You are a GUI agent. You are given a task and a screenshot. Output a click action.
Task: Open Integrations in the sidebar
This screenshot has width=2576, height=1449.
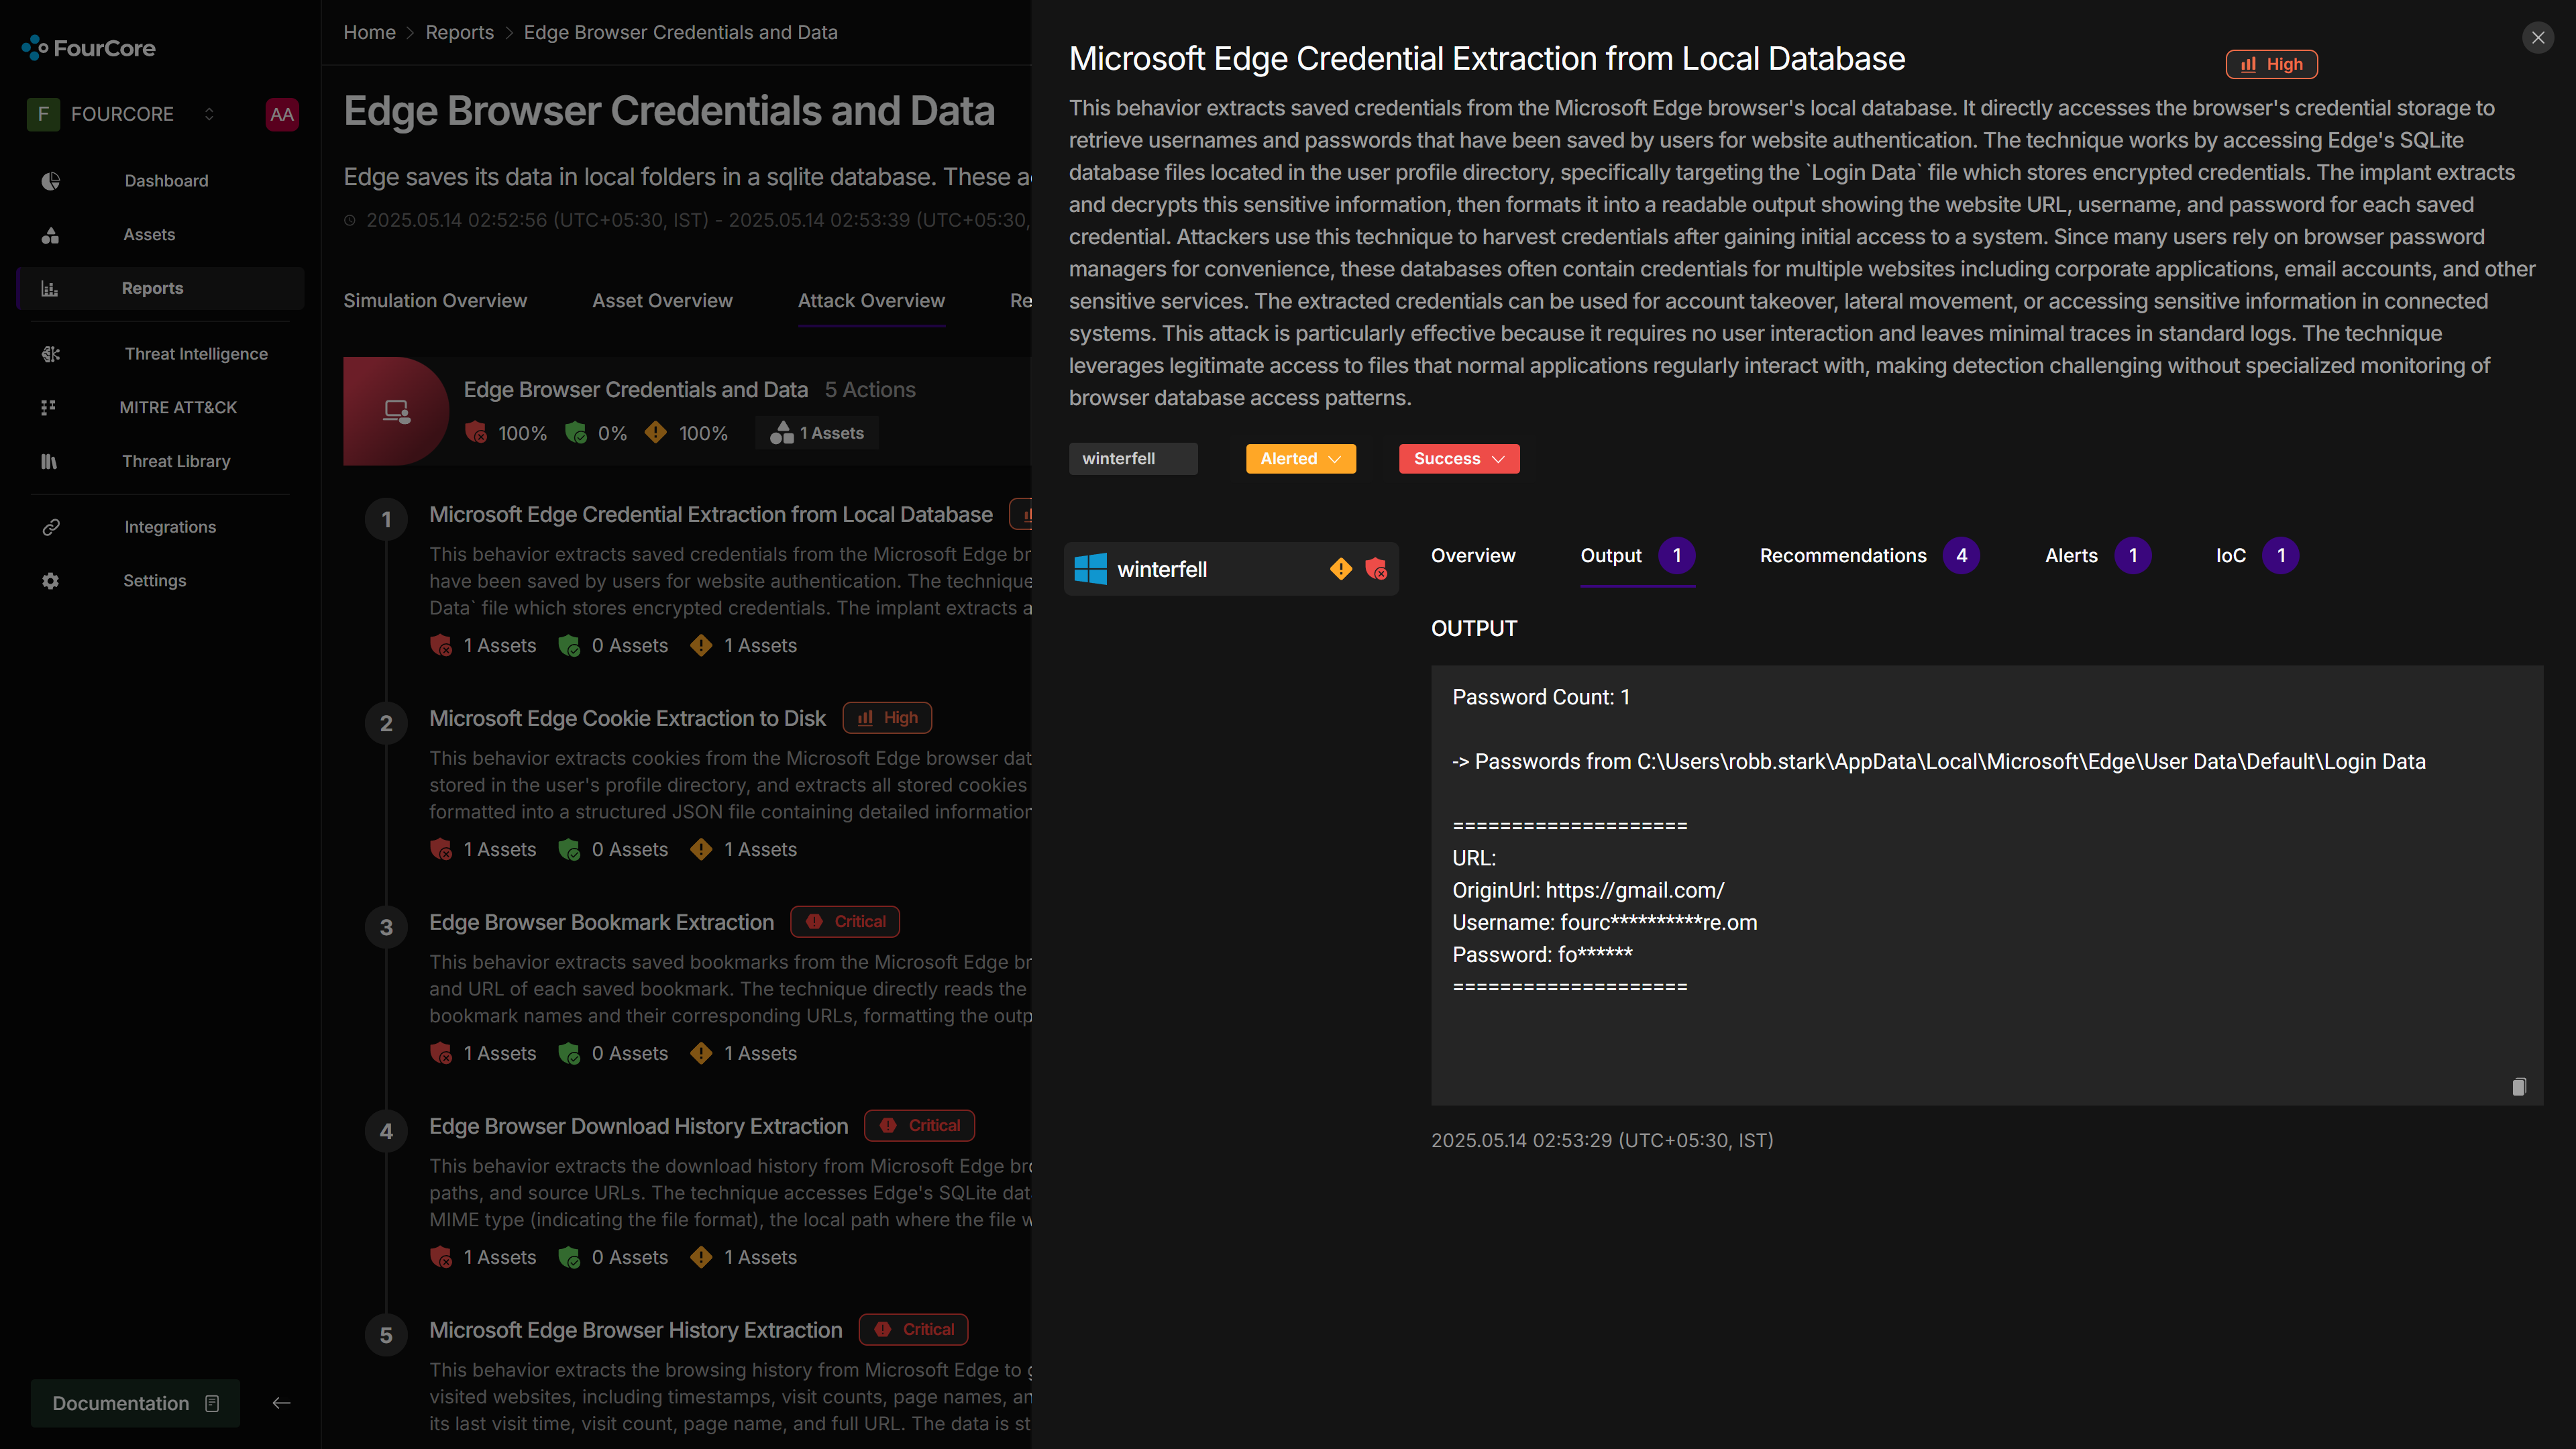pos(160,527)
